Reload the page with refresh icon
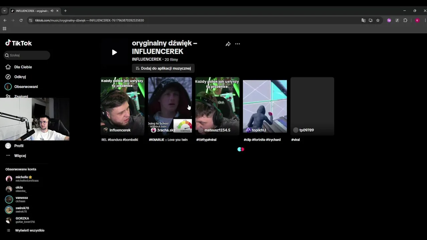Image resolution: width=427 pixels, height=240 pixels. (21, 20)
